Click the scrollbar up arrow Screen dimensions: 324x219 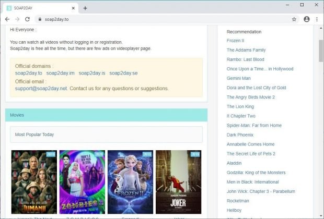point(321,28)
